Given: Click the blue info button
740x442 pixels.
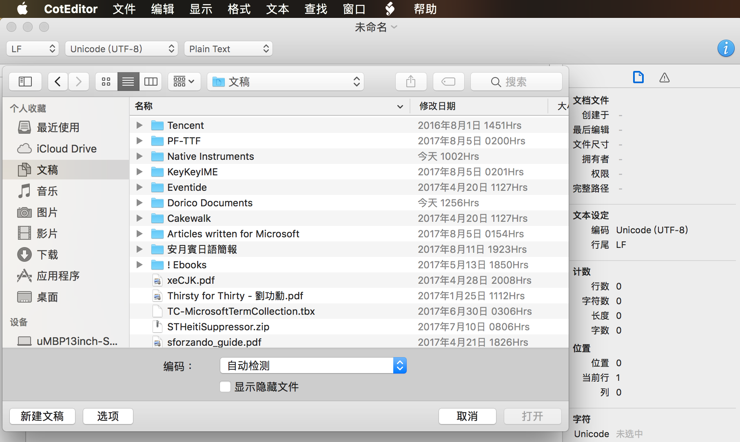Looking at the screenshot, I should pos(726,48).
